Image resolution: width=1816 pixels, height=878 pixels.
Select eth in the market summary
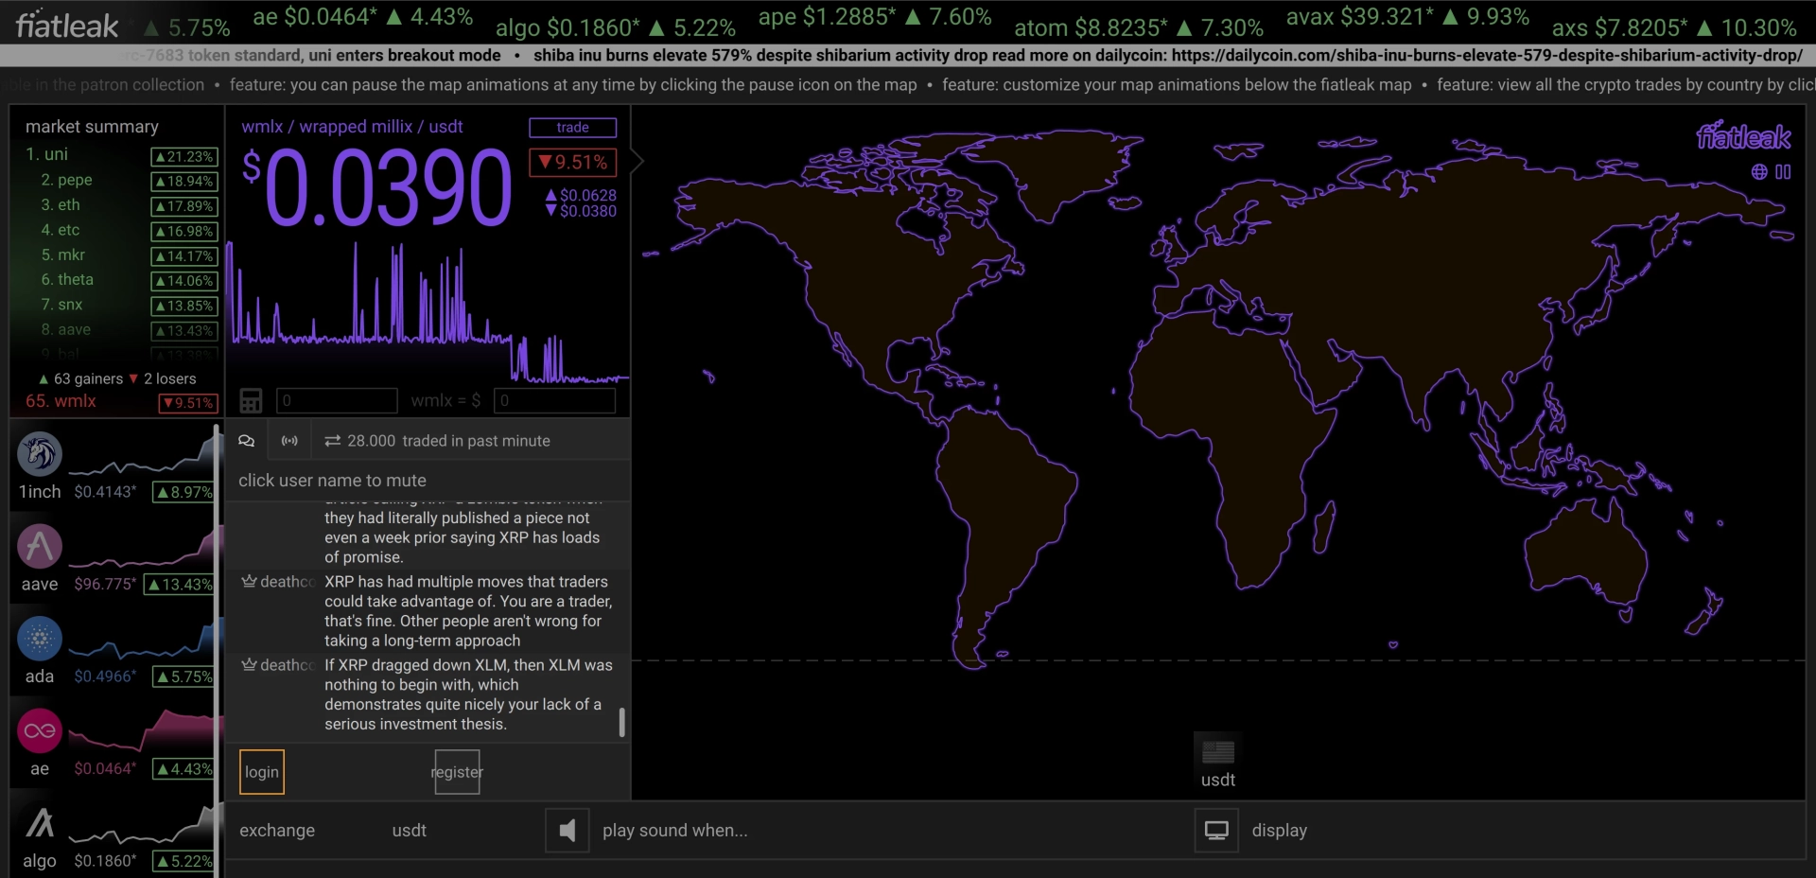(61, 204)
